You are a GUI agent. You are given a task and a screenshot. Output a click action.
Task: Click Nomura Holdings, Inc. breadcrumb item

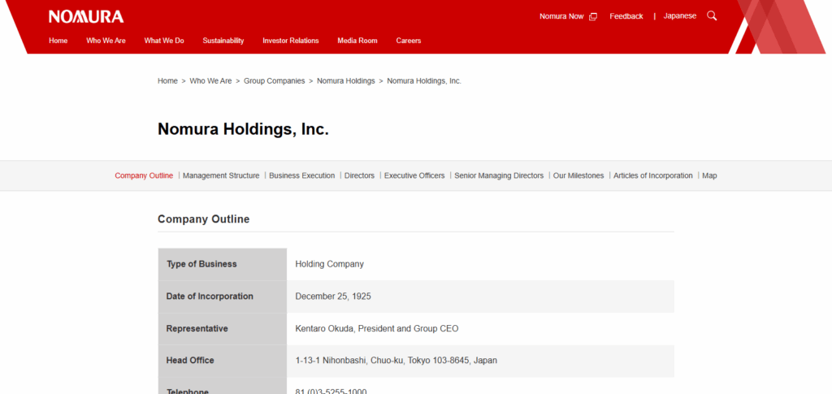coord(424,81)
